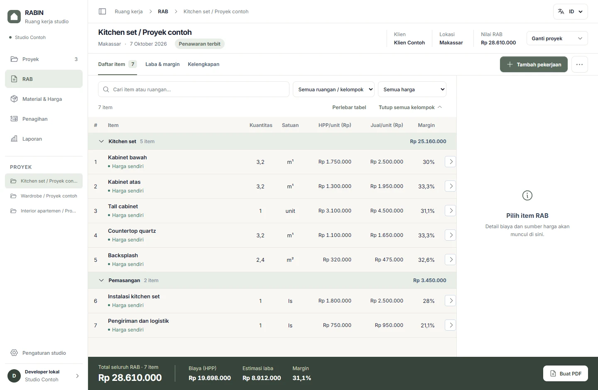Open the Ganti proyek dropdown

tap(557, 39)
